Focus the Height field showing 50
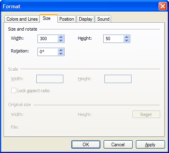Viewport: 169px width, 153px height. (114, 39)
